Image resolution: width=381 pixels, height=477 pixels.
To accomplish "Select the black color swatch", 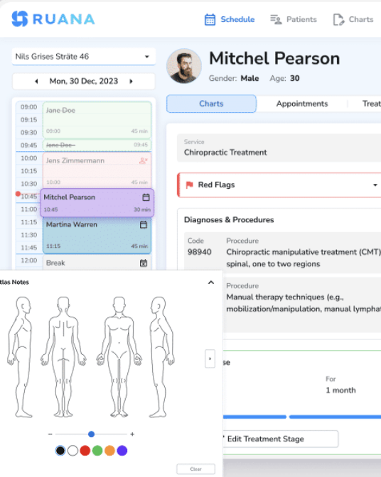I will (x=60, y=451).
